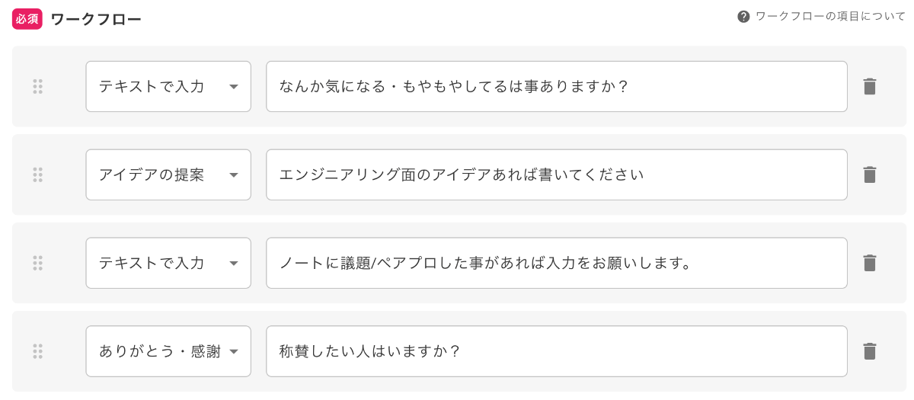Grab drag handle of なんか気になる row

37,87
